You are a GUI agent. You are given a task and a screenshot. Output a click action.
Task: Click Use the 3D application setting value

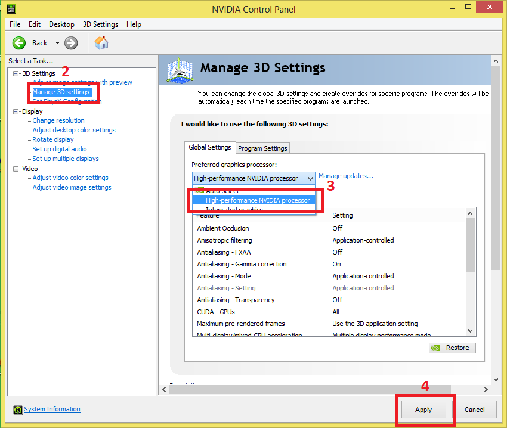coord(375,324)
